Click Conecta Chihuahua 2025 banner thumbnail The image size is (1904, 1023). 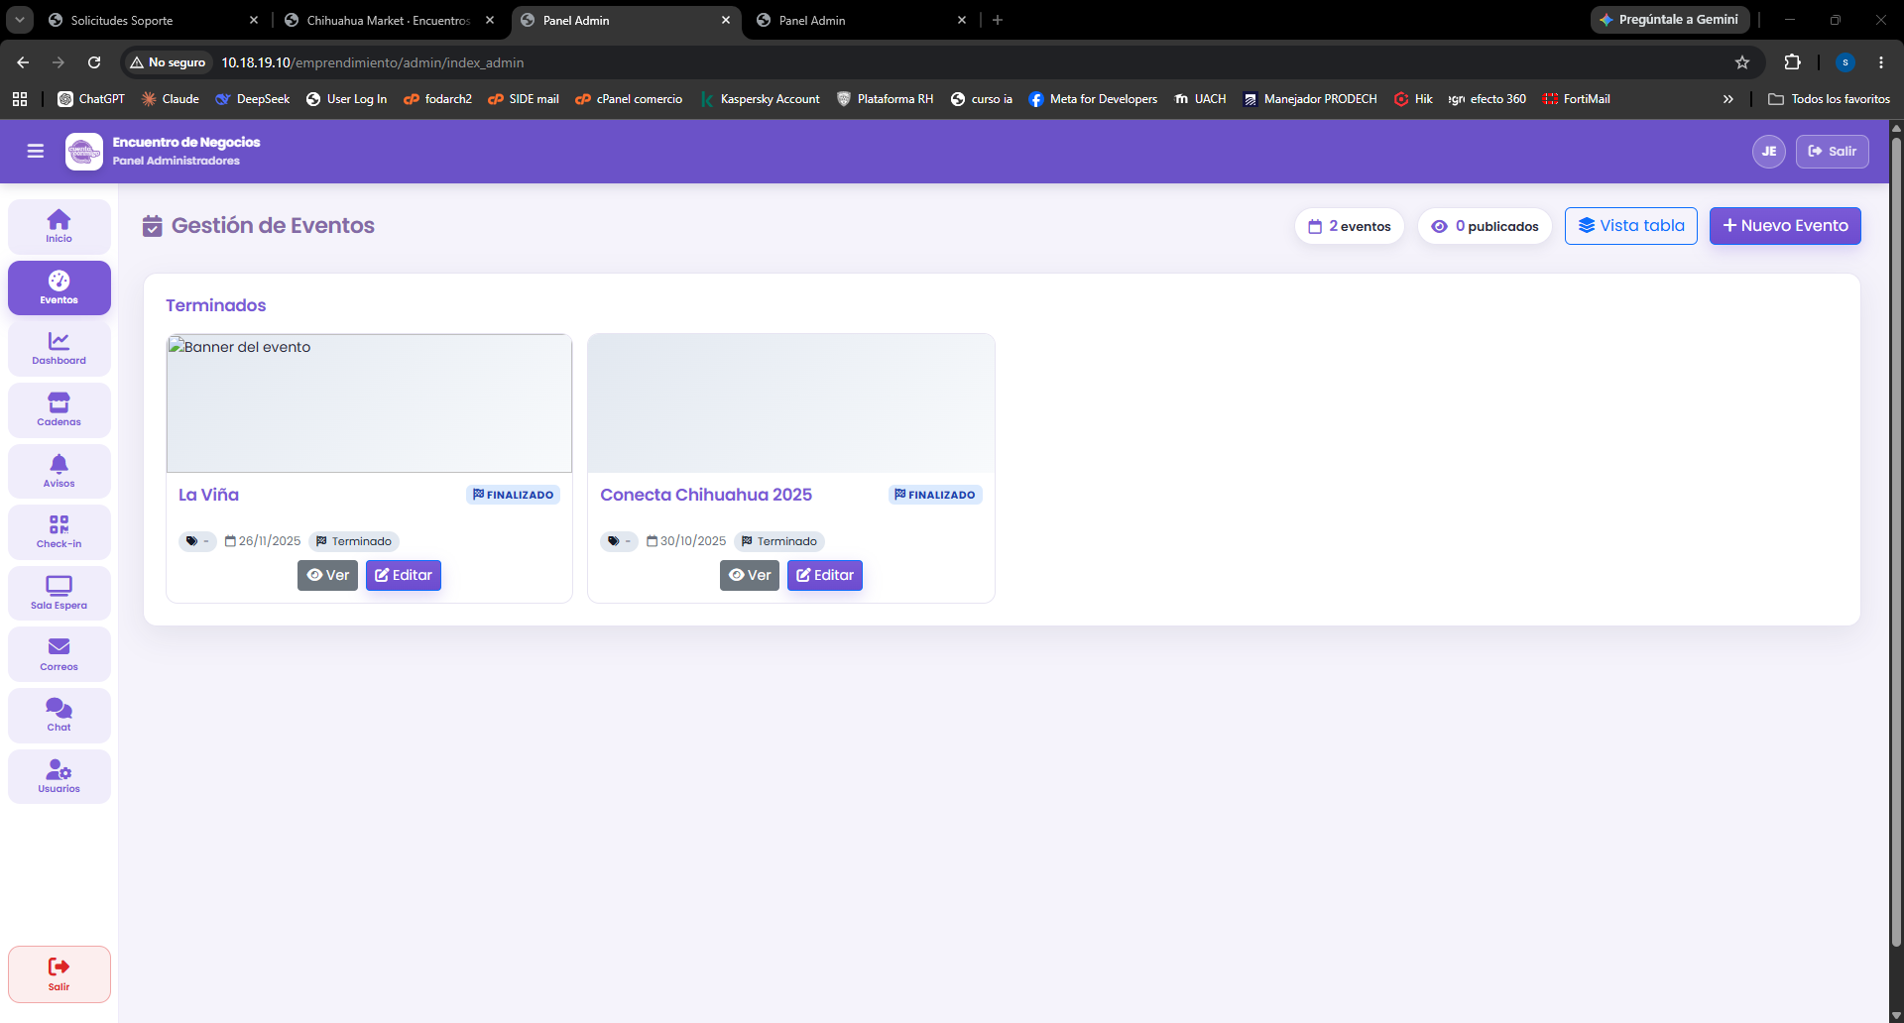[x=790, y=403]
